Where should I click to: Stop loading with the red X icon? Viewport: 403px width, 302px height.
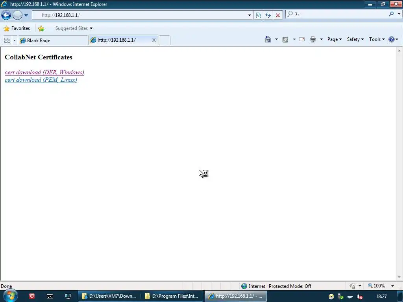(278, 15)
